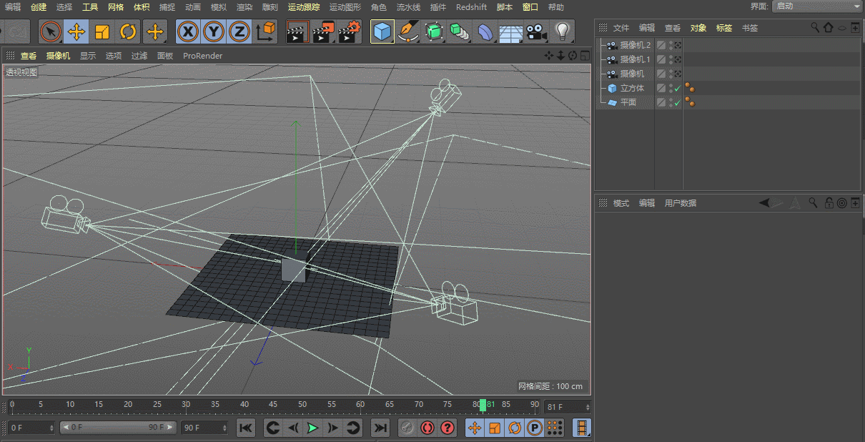The height and width of the screenshot is (442, 865).
Task: Open the 摄像机 viewport menu
Action: (58, 56)
